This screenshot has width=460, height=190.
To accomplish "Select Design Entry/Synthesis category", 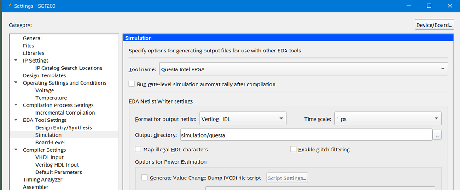I will 64,127.
